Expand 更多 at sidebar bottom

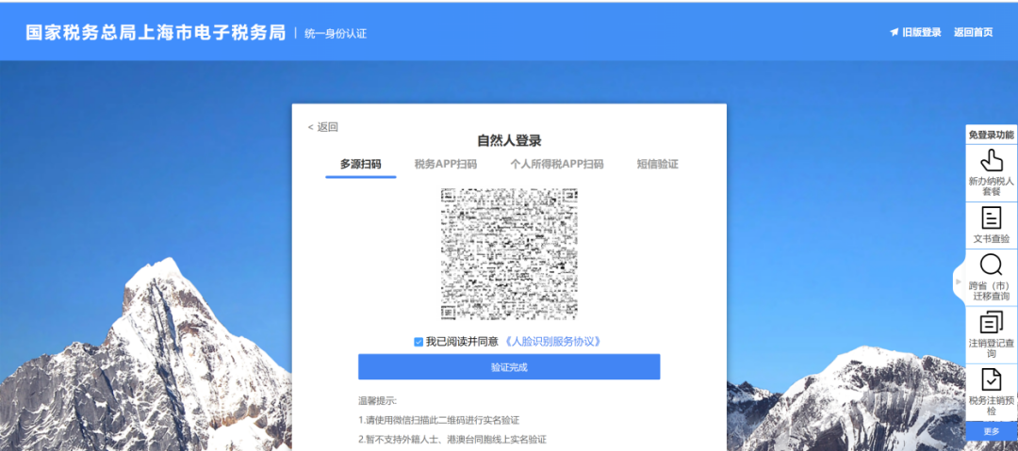pyautogui.click(x=992, y=431)
